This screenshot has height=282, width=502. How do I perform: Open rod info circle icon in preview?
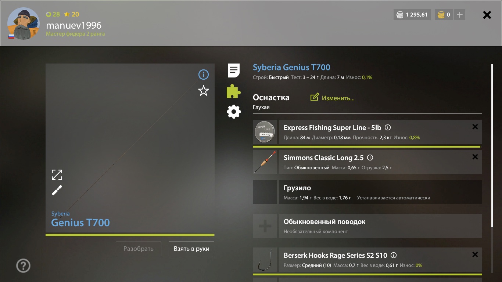click(x=204, y=75)
